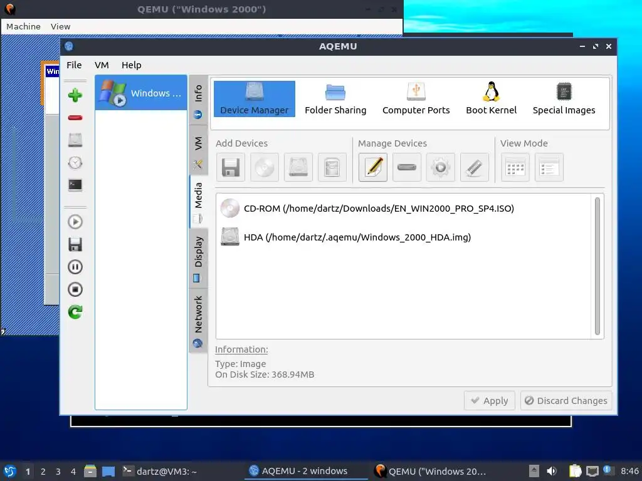Viewport: 642px width, 481px height.
Task: Click the device list vertical scrollbar
Action: [x=597, y=266]
